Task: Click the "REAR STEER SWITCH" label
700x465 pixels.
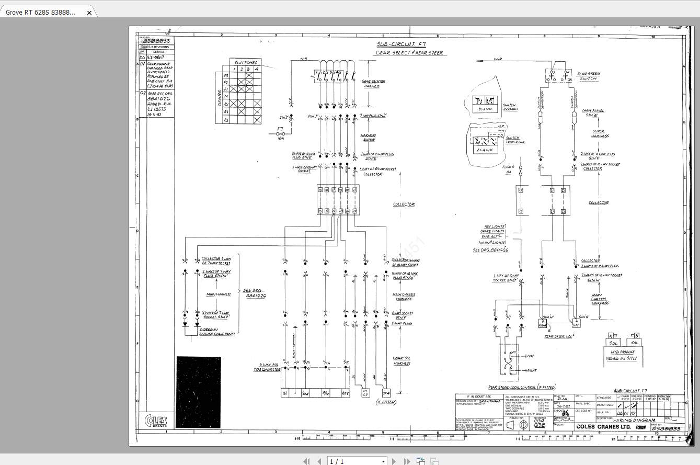Action: (588, 76)
